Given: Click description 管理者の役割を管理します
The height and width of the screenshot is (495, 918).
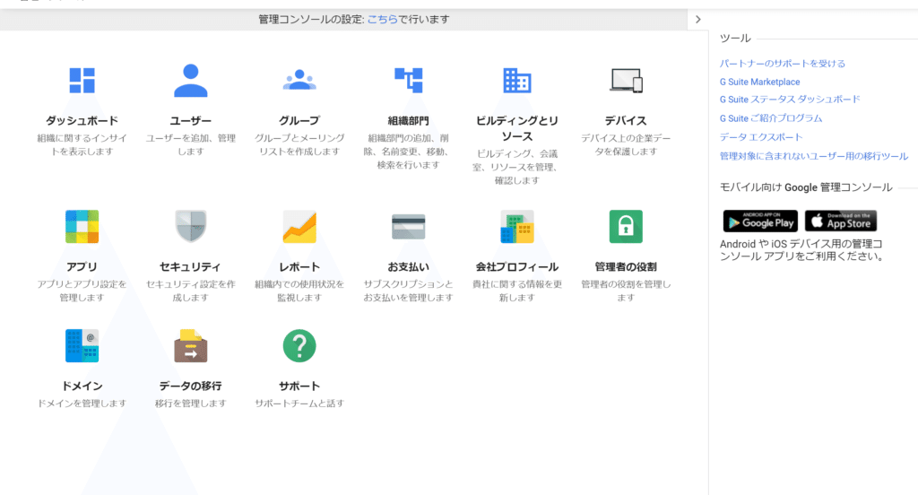Looking at the screenshot, I should tap(626, 291).
